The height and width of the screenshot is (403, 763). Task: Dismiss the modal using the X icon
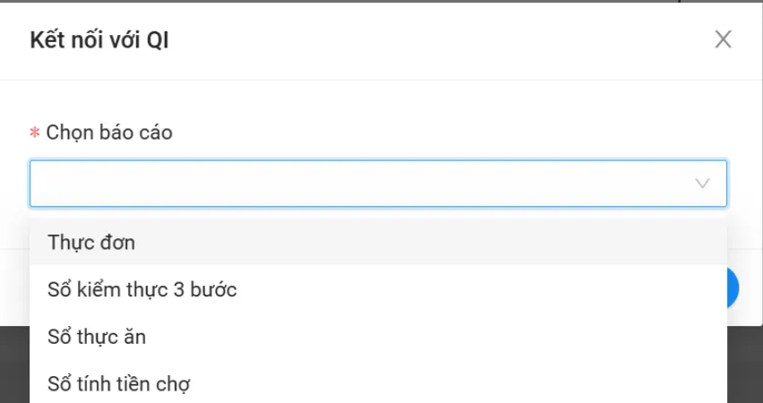tap(723, 39)
